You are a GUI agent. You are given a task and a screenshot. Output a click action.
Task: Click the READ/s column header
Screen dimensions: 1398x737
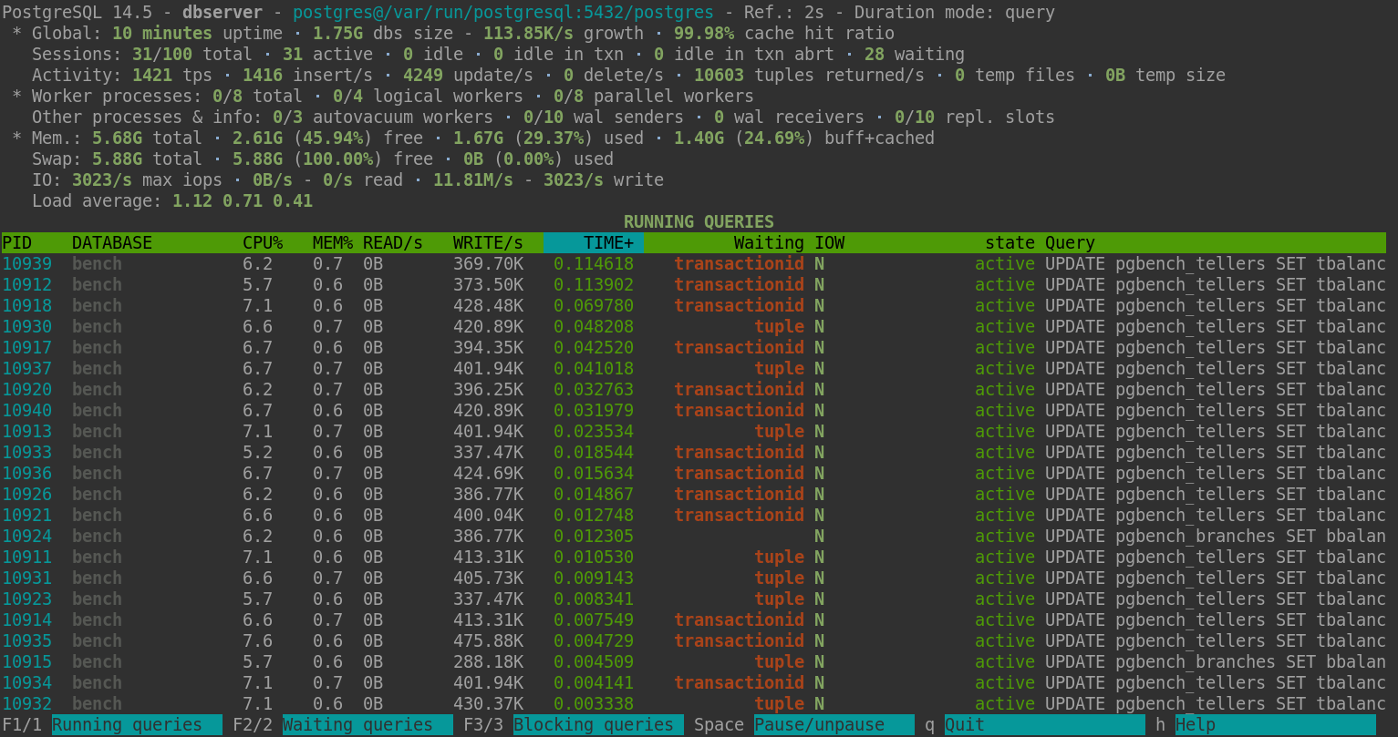coord(393,243)
